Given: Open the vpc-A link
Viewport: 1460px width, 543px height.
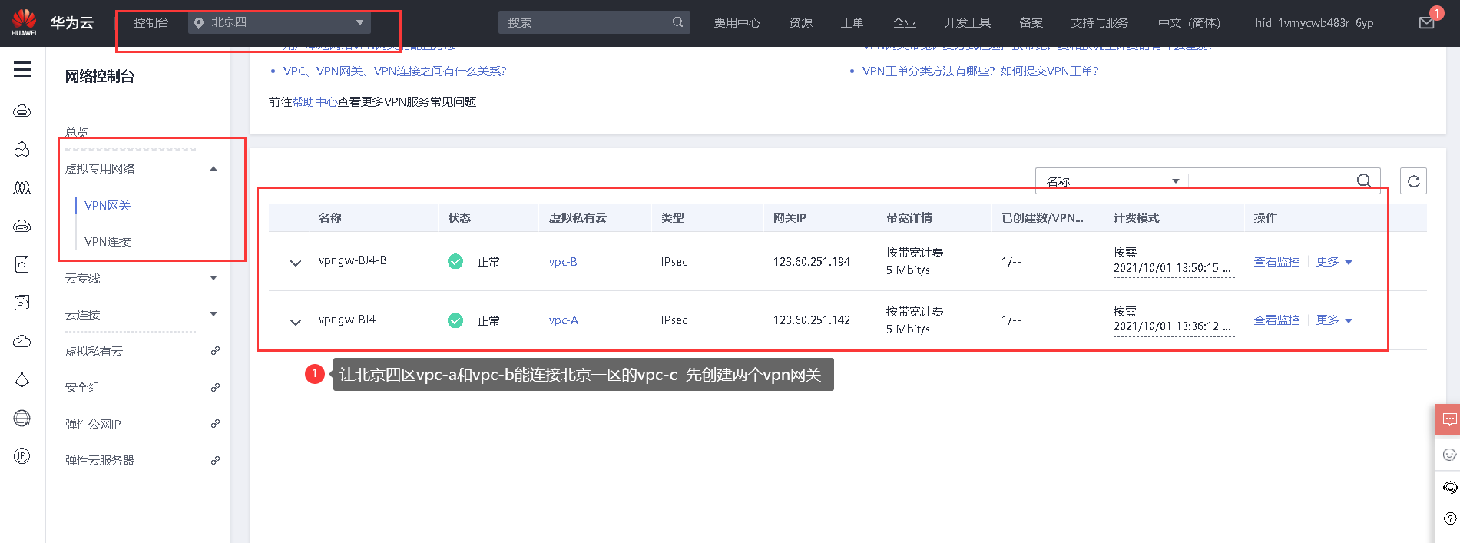Looking at the screenshot, I should [564, 320].
